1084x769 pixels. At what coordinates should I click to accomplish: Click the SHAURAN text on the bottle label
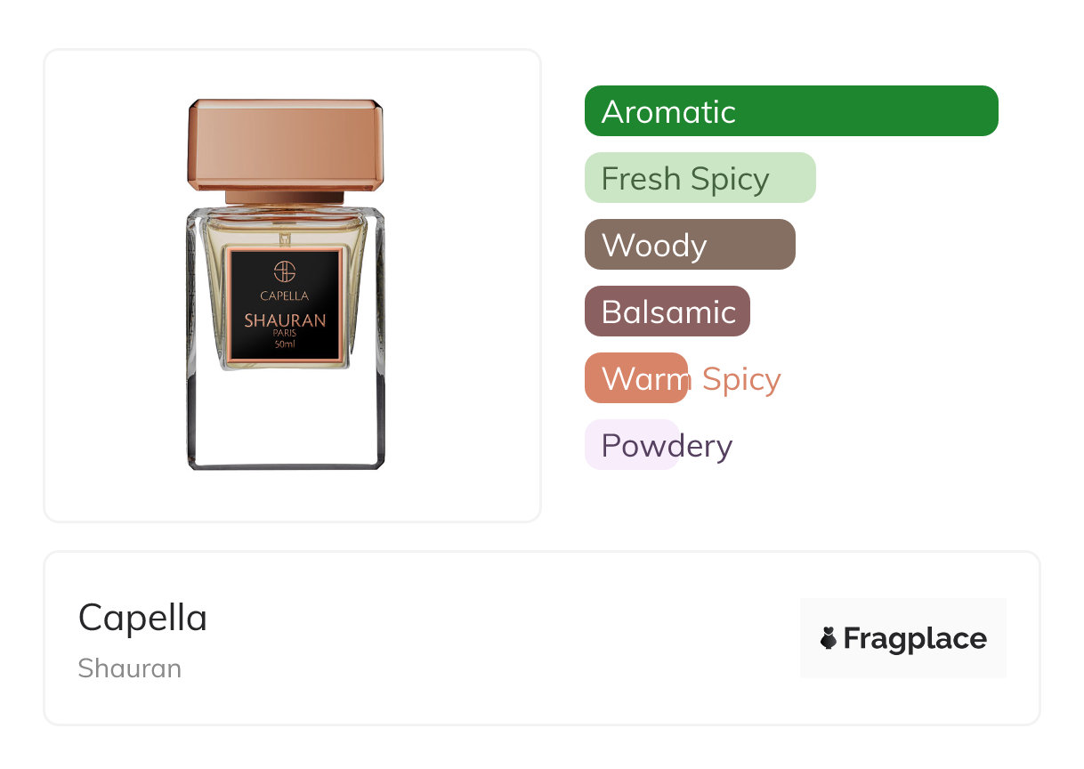285,320
